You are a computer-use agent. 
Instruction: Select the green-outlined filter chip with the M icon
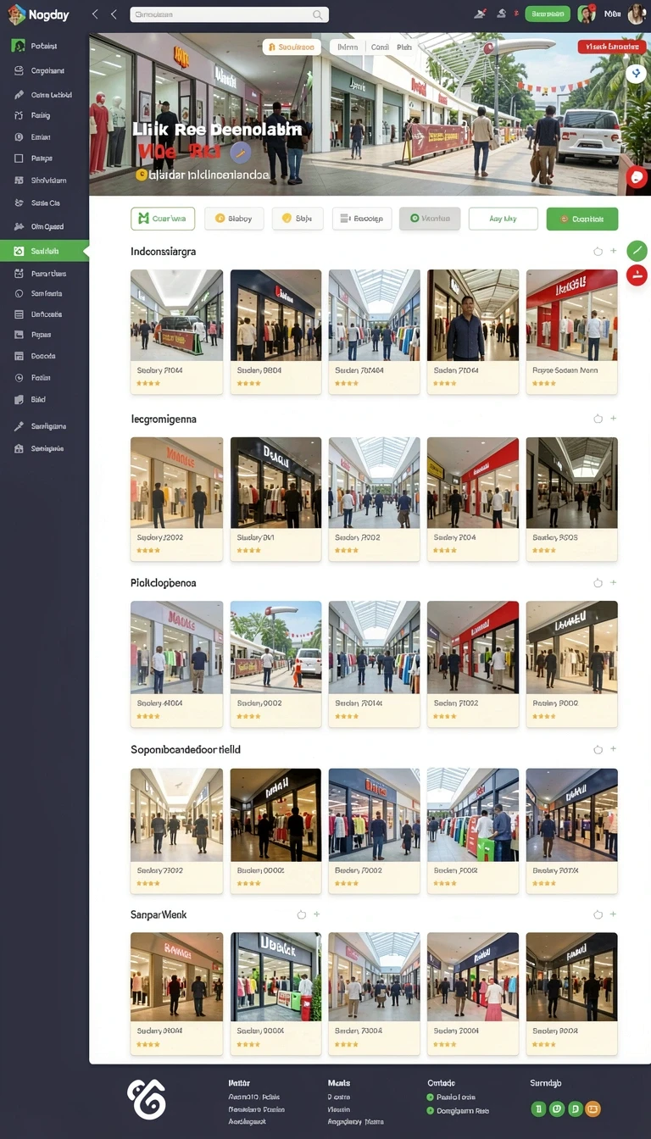point(163,219)
